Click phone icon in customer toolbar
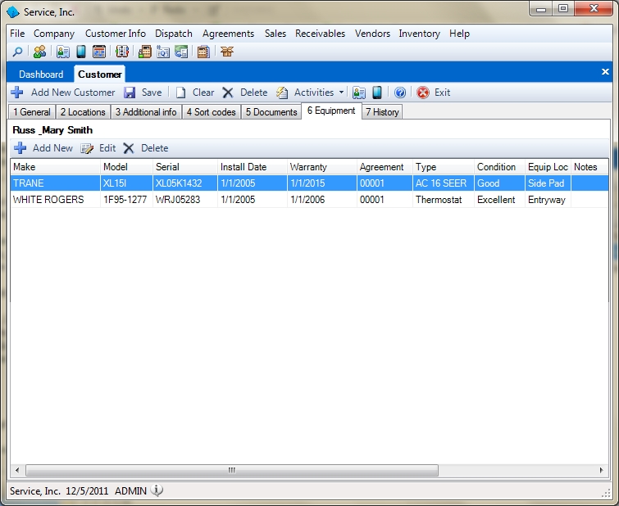Viewport: 619px width, 506px height. [377, 93]
